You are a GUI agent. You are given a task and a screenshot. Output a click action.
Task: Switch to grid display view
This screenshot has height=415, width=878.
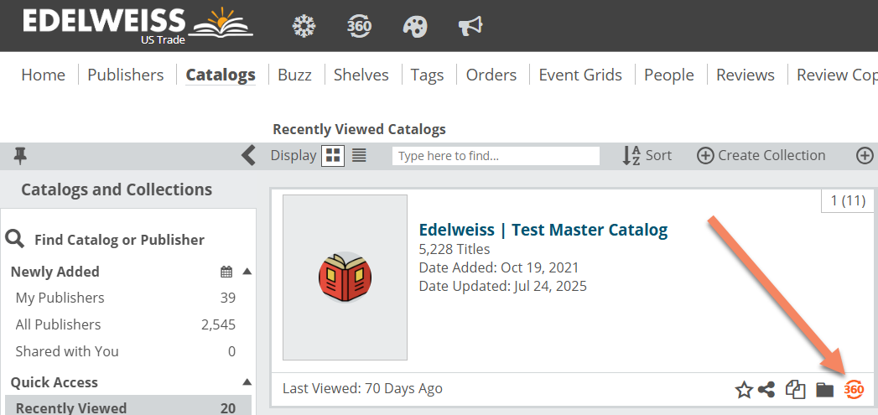[x=333, y=156]
